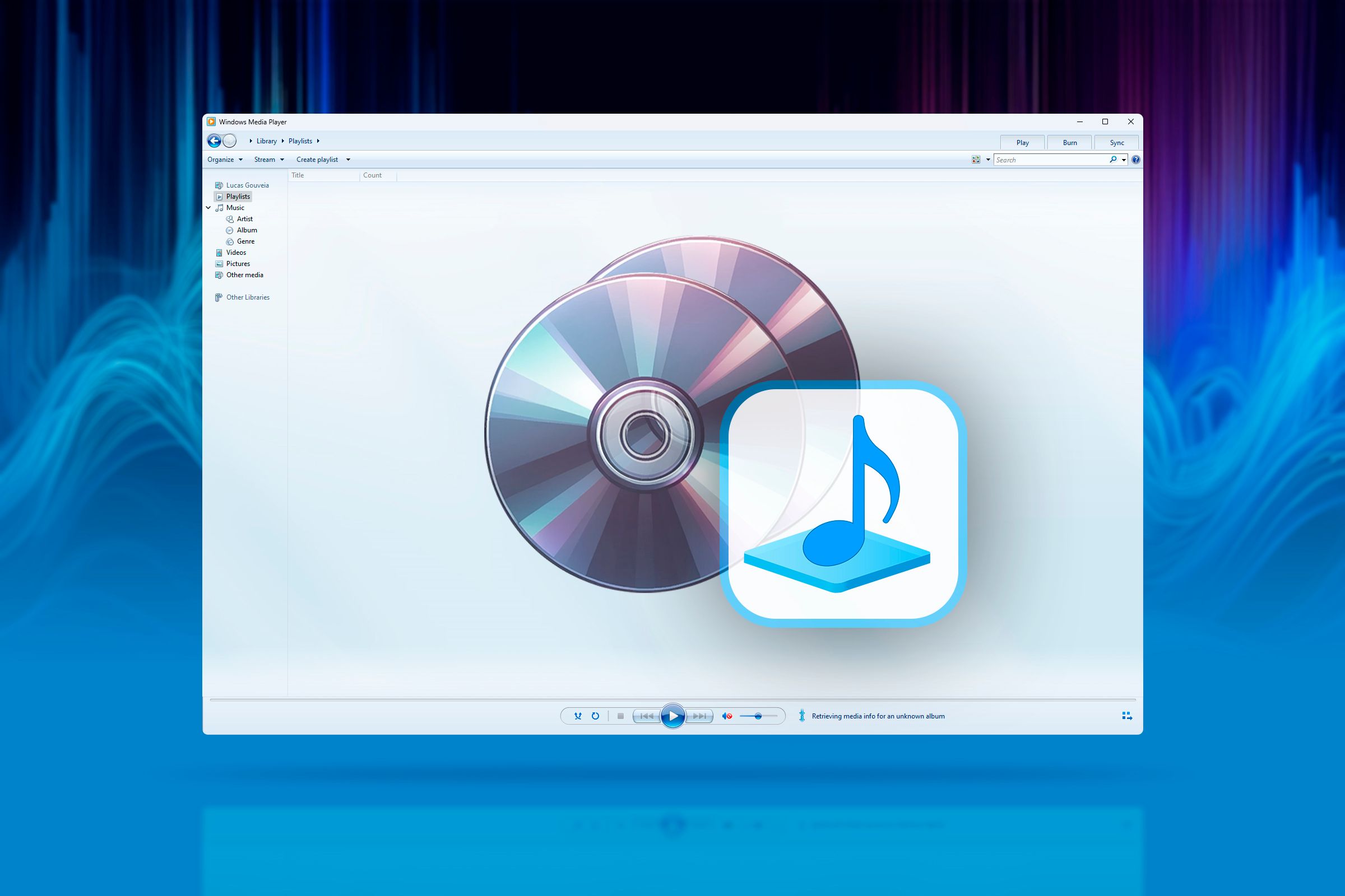Open the Artist view under Music
Screen dimensions: 1345x896
(x=244, y=218)
